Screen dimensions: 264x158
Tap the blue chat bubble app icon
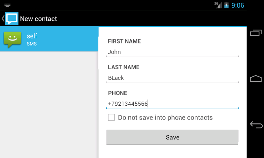click(12, 18)
